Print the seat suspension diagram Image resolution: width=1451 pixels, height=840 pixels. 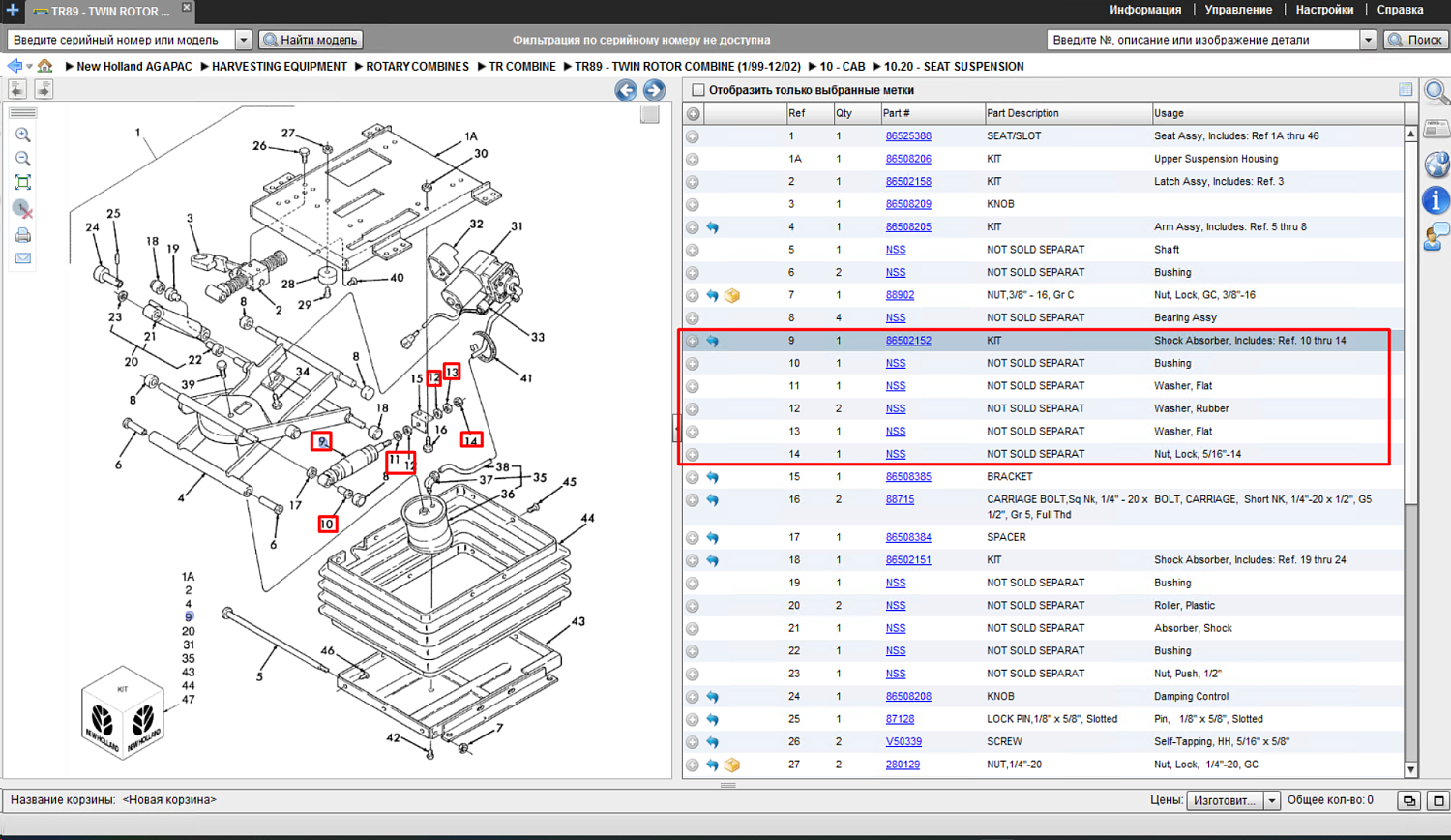coord(23,235)
